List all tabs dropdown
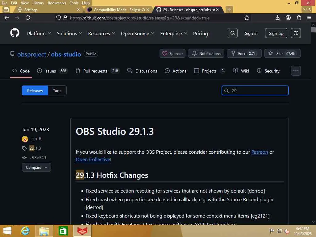The image size is (316, 237). (x=307, y=10)
